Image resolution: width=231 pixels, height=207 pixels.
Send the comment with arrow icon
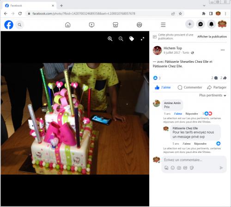(x=221, y=168)
